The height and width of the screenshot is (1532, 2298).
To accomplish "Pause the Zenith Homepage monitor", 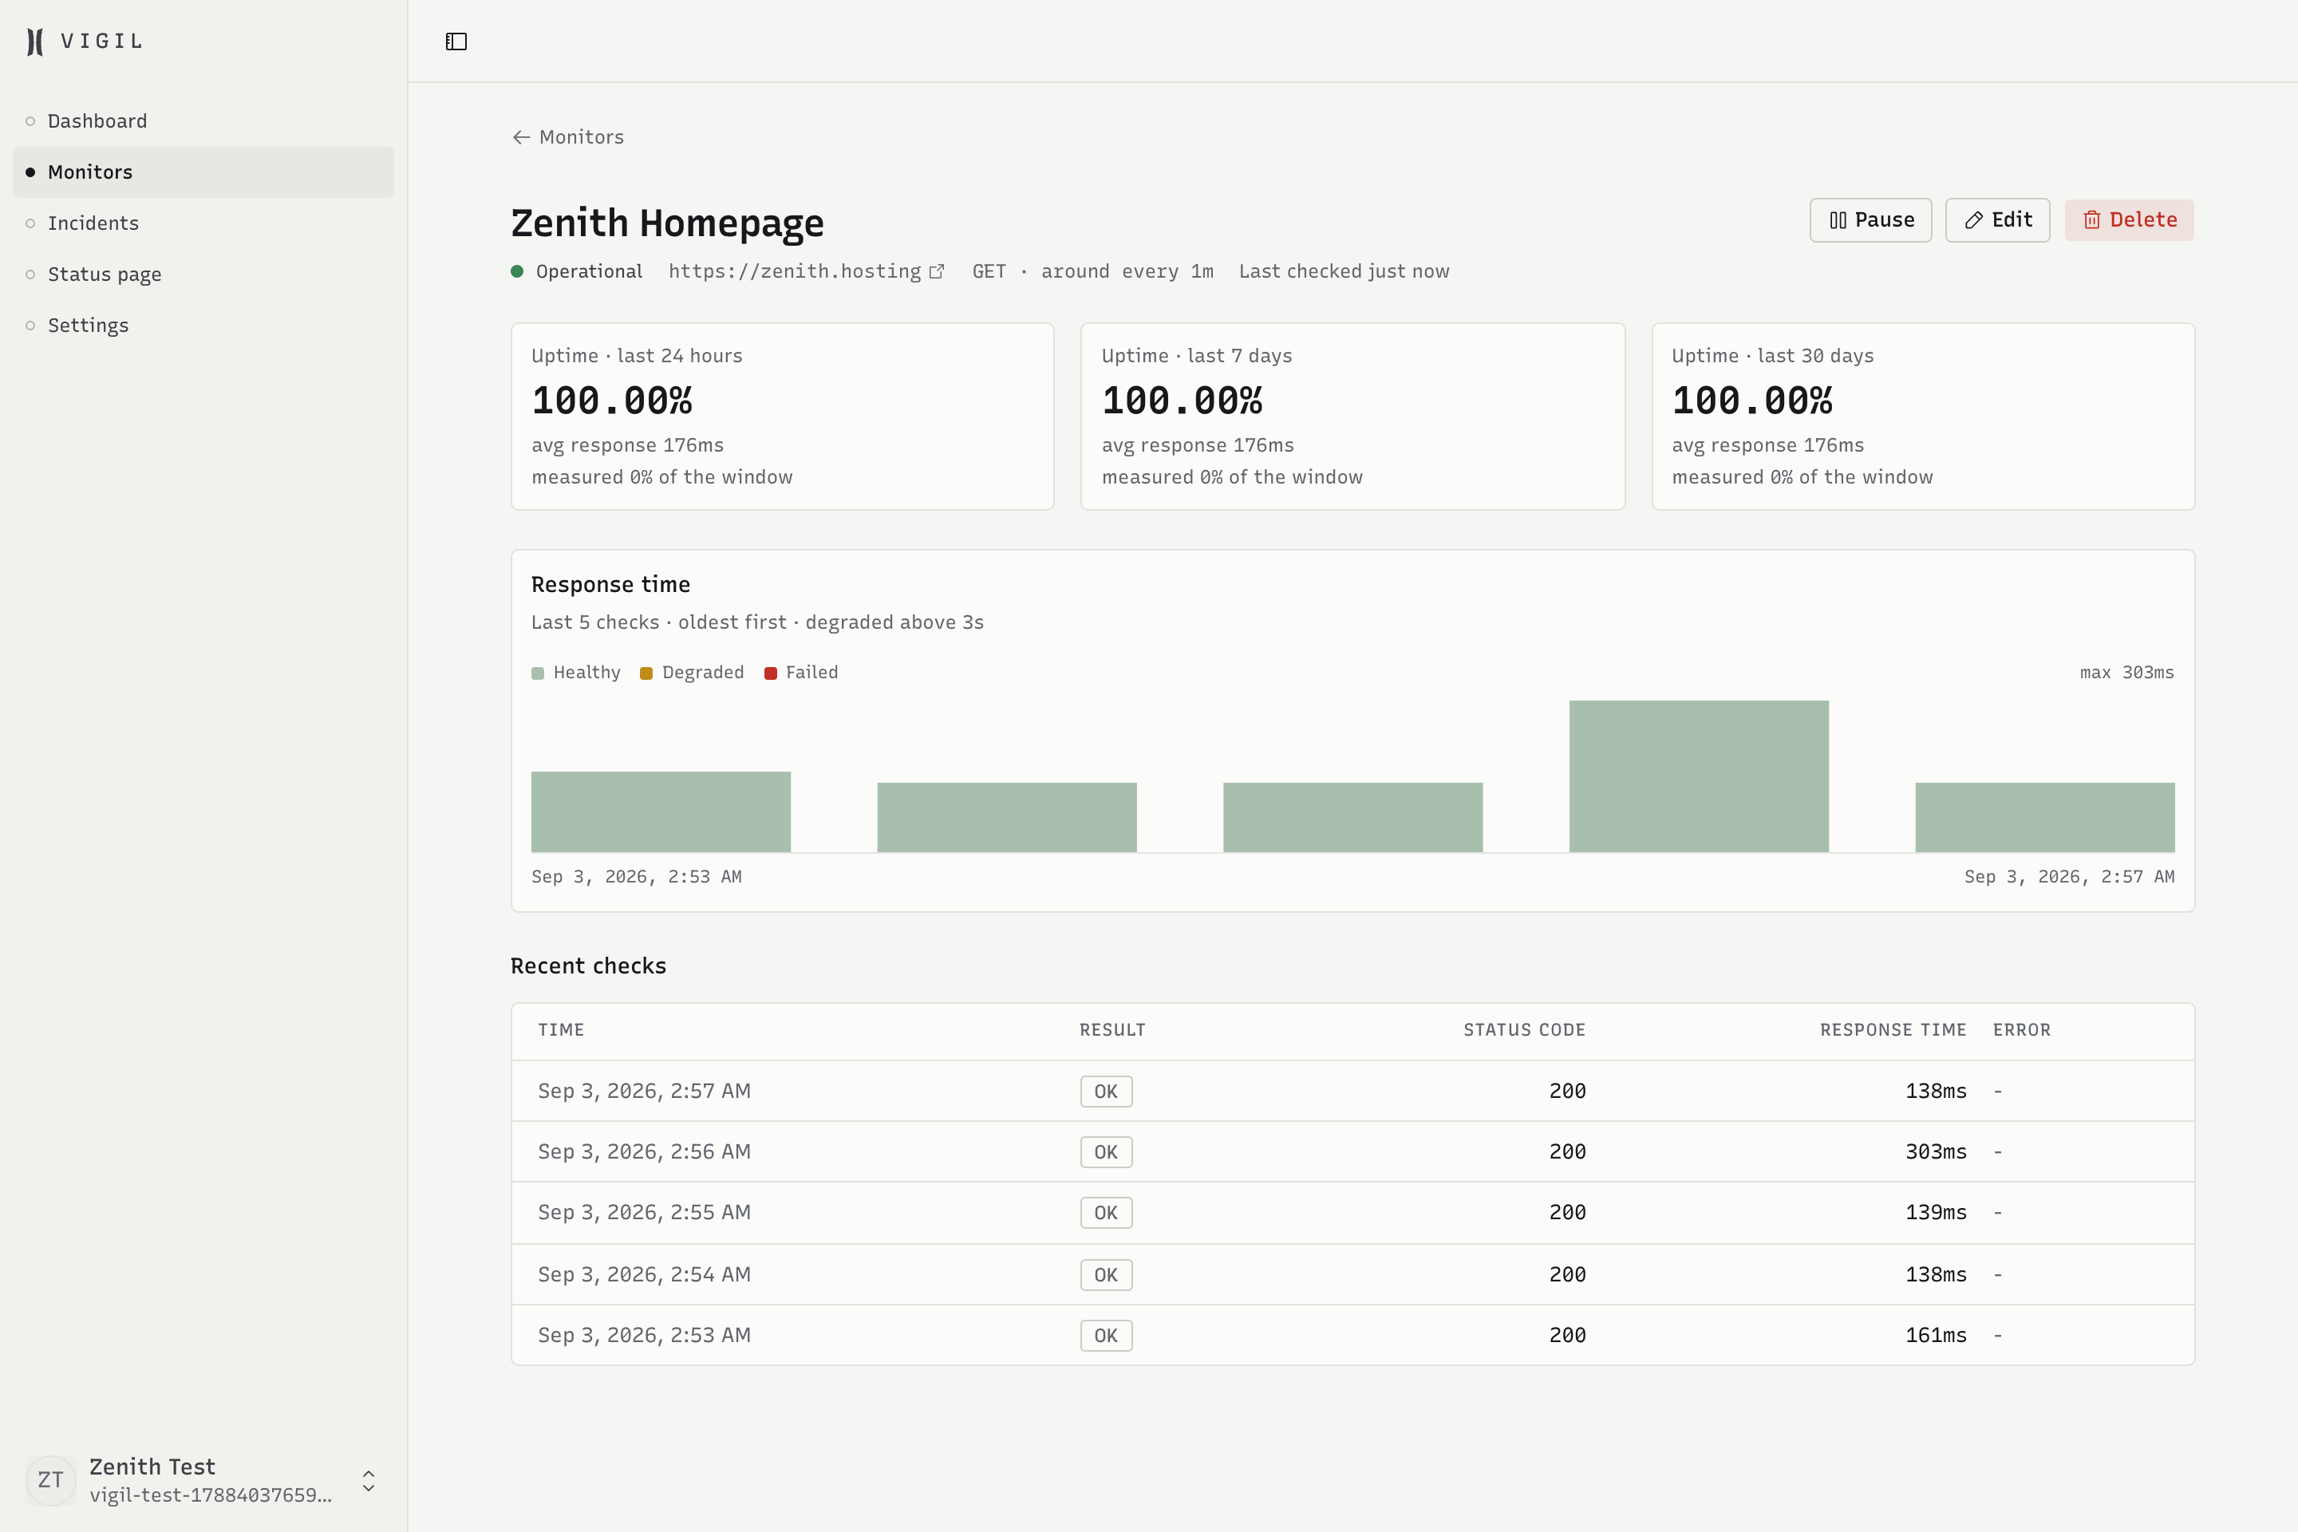I will pos(1870,220).
